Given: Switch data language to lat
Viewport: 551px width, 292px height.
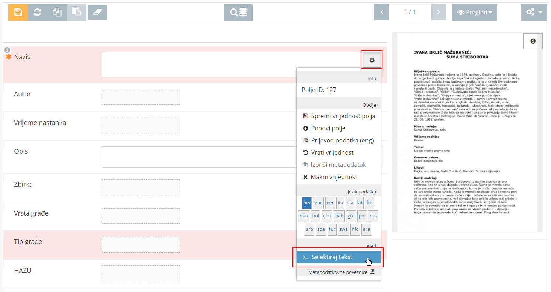Looking at the screenshot, I should pyautogui.click(x=360, y=203).
